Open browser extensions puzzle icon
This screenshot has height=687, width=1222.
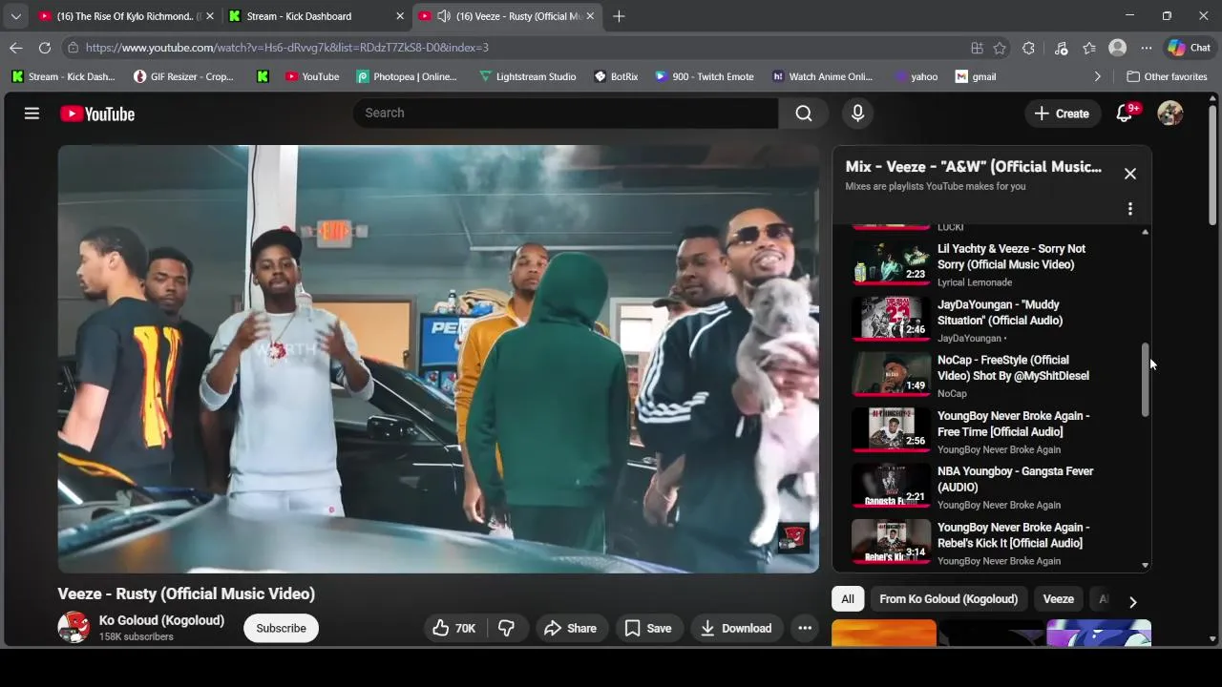click(1028, 48)
